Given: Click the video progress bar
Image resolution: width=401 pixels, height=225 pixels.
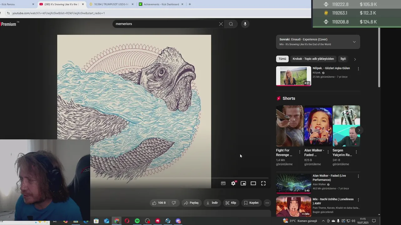Looking at the screenshot, I should click(x=179, y=178).
